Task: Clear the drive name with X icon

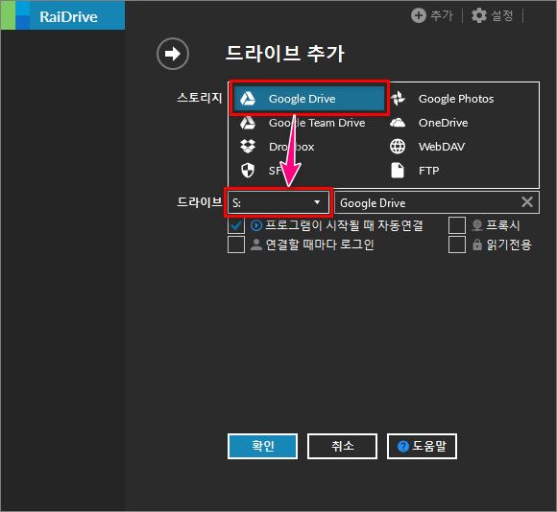Action: coord(527,202)
